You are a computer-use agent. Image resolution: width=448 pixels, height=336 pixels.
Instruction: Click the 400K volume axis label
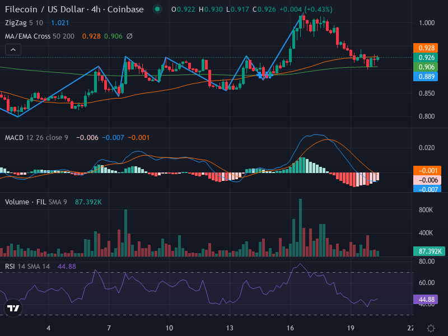(x=426, y=233)
